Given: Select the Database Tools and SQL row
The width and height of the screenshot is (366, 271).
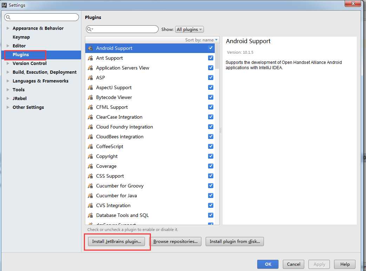Looking at the screenshot, I should point(150,215).
